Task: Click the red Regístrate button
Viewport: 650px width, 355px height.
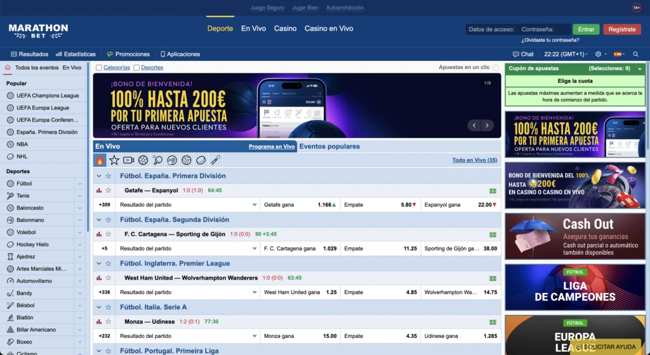Action: [x=622, y=29]
